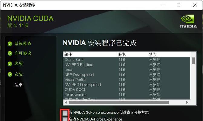Click the green checkmark beside 系统检查
Screen dimensions: 203x121
(x=10, y=44)
